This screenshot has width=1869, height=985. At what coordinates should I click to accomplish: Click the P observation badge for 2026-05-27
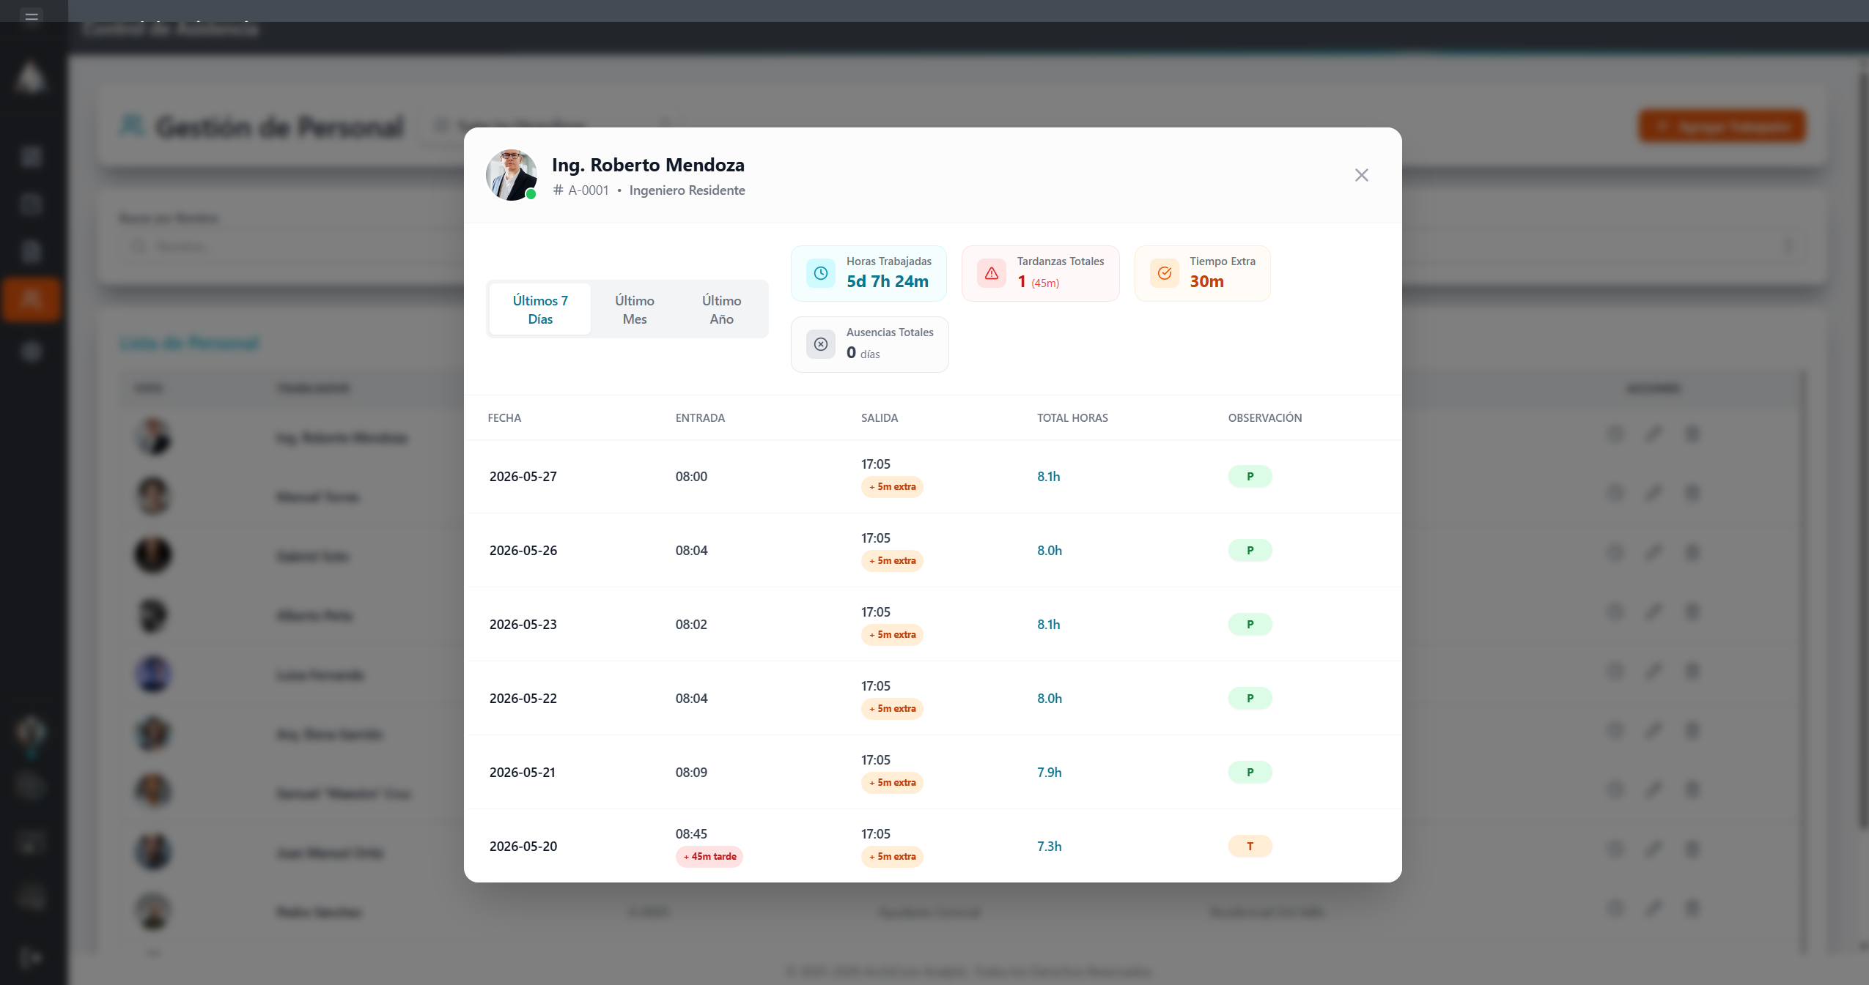click(1250, 476)
